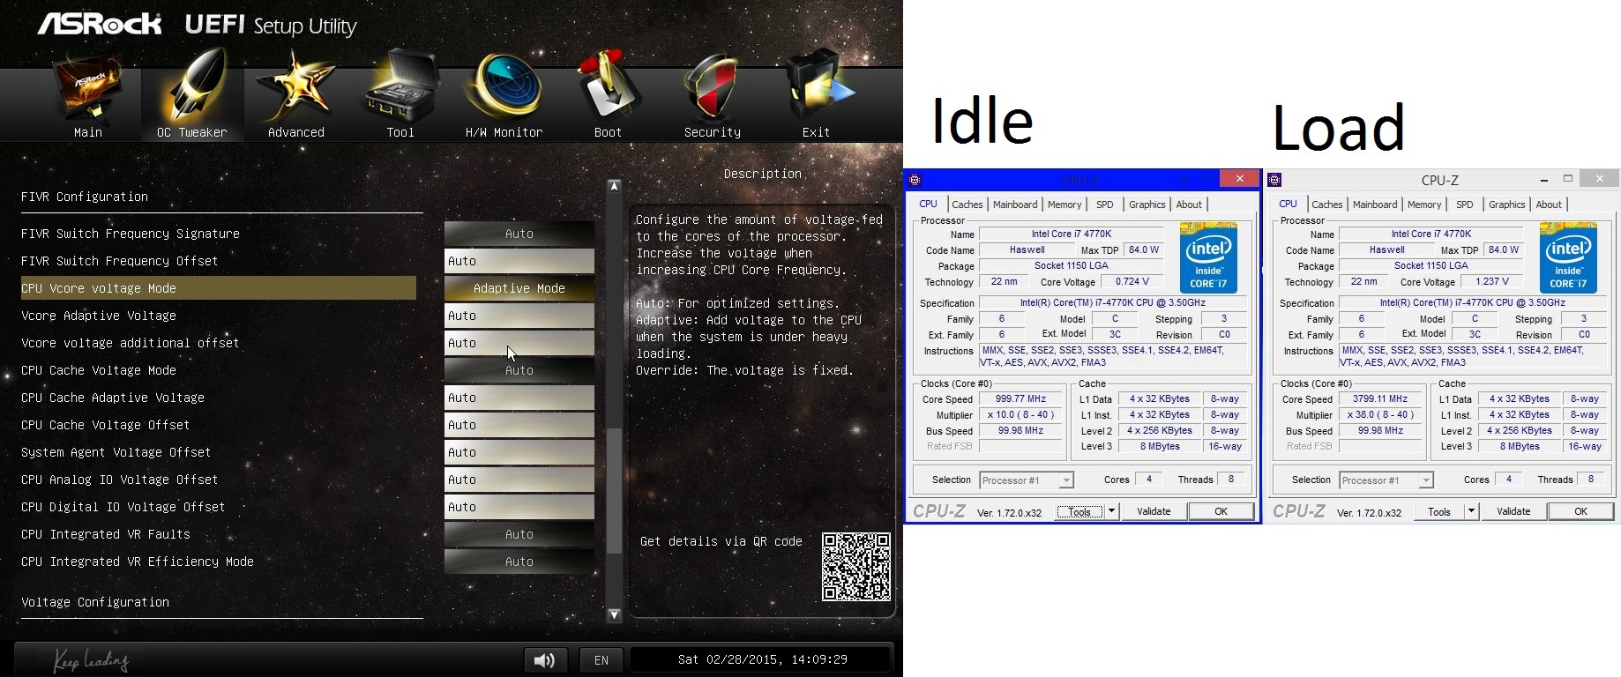This screenshot has width=1621, height=677.
Task: Expand Tools dropdown arrow in Load CPU-Z
Action: [x=1471, y=511]
